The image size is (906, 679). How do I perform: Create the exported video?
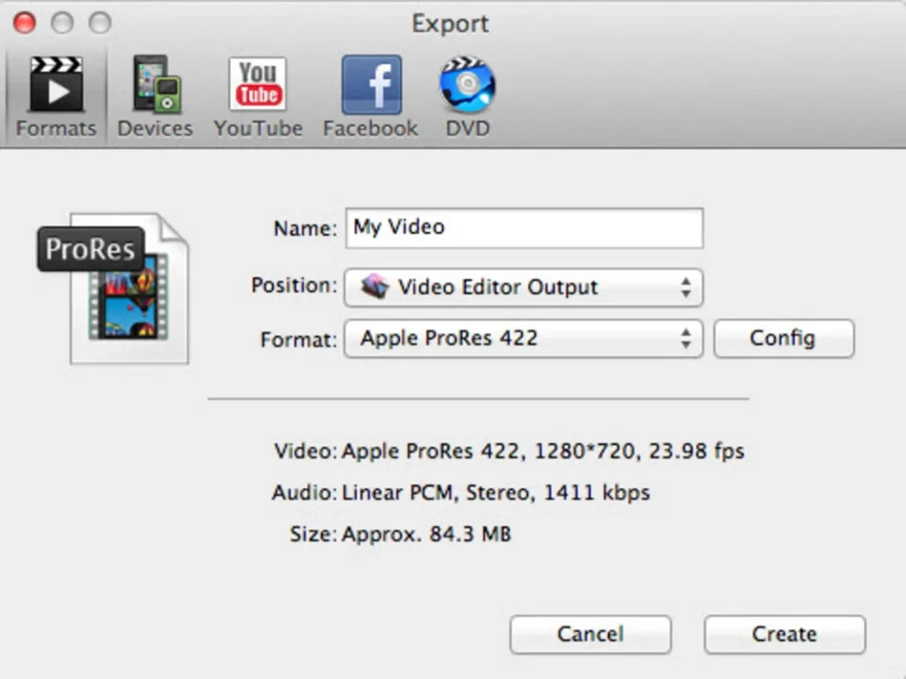coord(783,634)
